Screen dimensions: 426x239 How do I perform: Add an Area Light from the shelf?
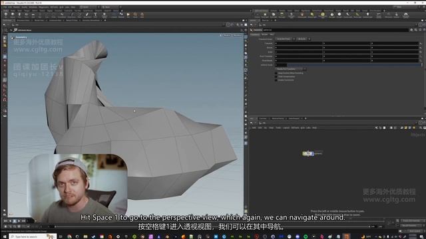[x=282, y=15]
